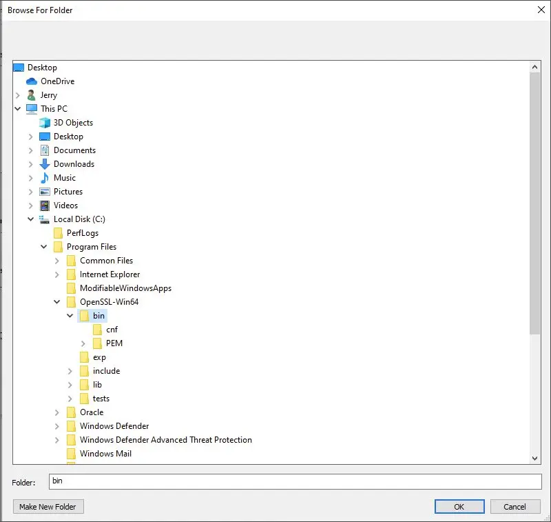Viewport: 551px width, 522px height.
Task: Select the Documents icon
Action: (45, 150)
